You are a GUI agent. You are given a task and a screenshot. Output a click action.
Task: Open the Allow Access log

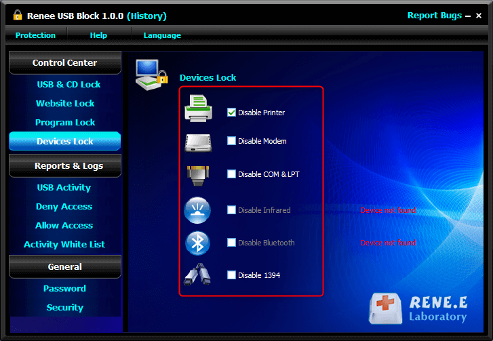pos(64,225)
